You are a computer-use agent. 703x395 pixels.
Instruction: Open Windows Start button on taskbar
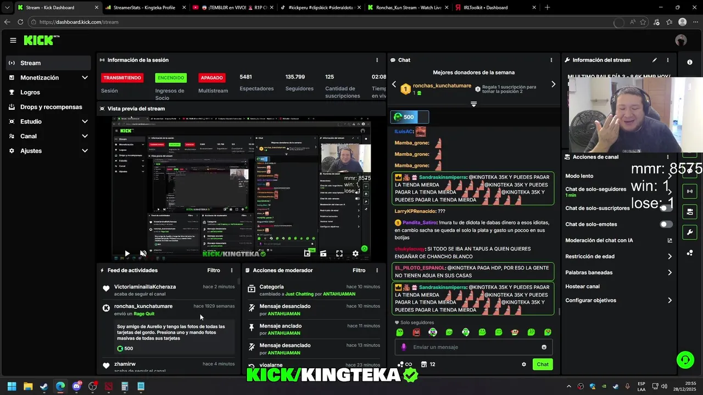(12, 386)
